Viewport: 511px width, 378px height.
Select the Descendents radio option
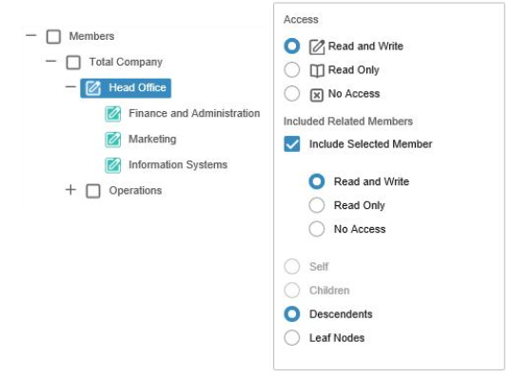pyautogui.click(x=292, y=314)
